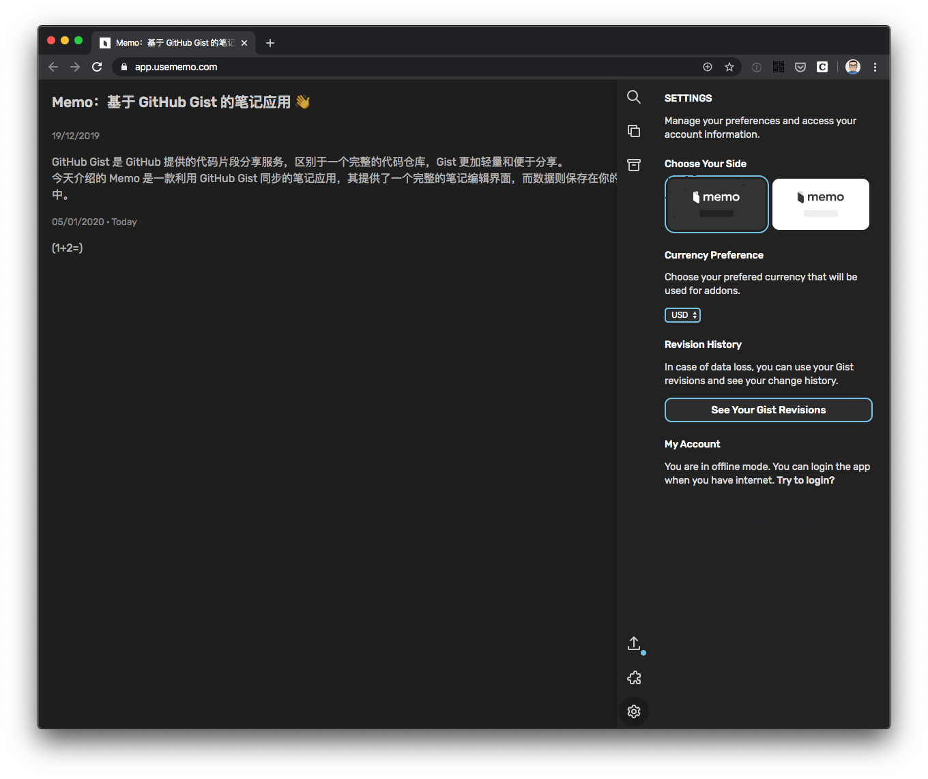The width and height of the screenshot is (928, 779).
Task: Open the addons puzzle icon
Action: pos(633,677)
